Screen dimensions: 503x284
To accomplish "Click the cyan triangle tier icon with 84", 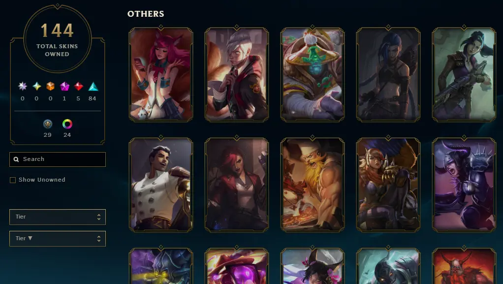I will (93, 86).
